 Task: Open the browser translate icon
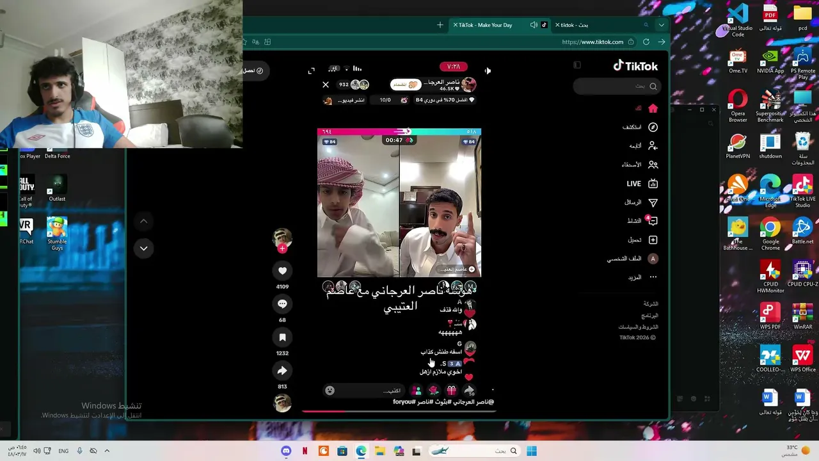[255, 42]
